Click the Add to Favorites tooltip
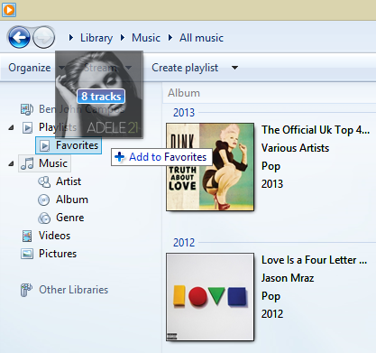The height and width of the screenshot is (353, 376). coord(161,157)
